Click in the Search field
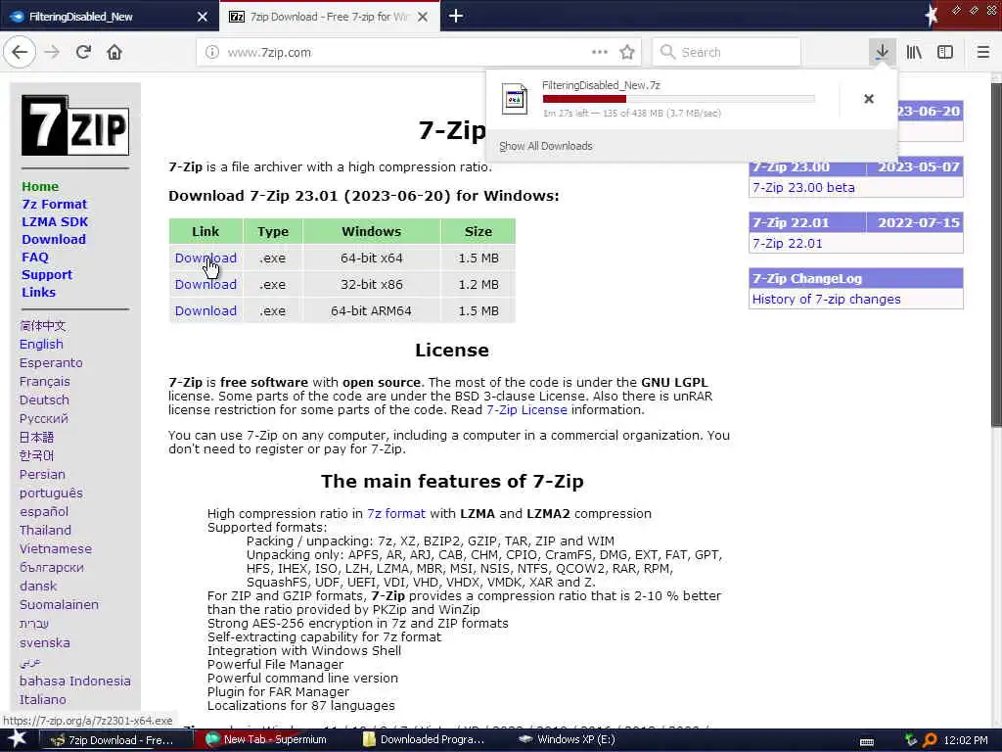1002x752 pixels. (x=727, y=52)
